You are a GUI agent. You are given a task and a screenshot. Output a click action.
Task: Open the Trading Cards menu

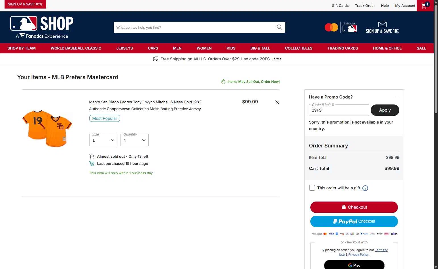point(343,48)
